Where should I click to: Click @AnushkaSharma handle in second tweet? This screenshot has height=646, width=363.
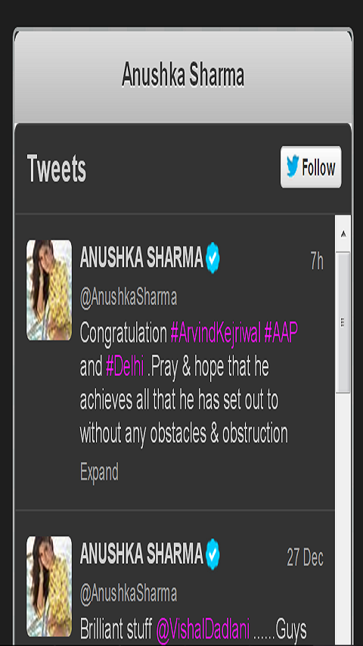[x=129, y=594]
